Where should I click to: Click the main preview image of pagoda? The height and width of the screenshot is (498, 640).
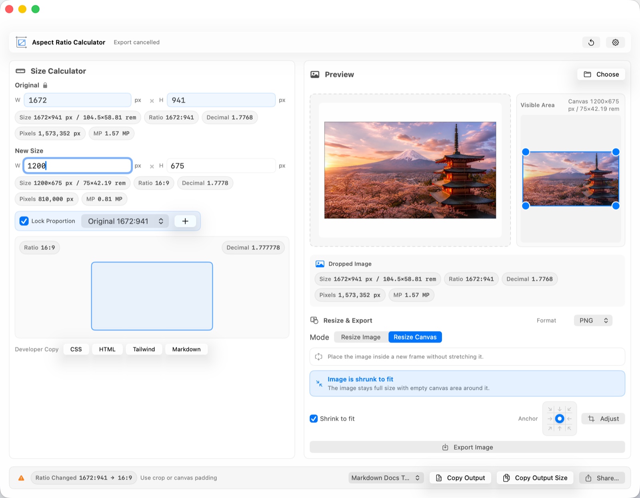point(410,170)
